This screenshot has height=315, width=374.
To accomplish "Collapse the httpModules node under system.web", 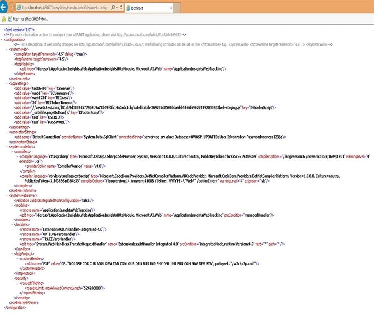I will click(12, 64).
